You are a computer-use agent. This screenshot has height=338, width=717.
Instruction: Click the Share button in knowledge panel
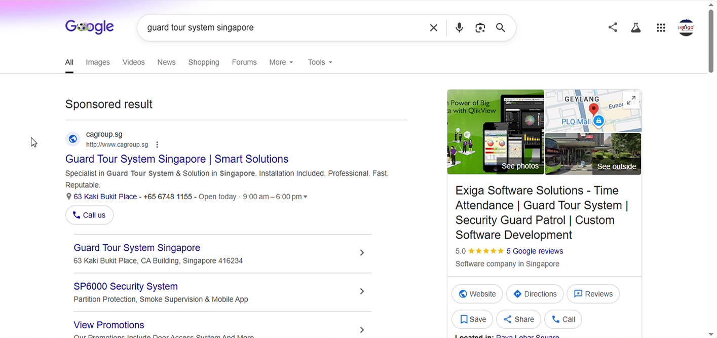pyautogui.click(x=518, y=319)
